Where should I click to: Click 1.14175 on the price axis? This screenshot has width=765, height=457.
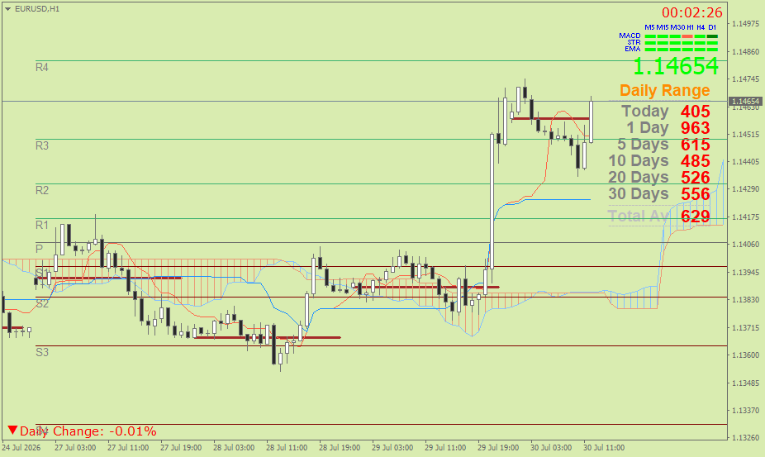click(x=745, y=217)
